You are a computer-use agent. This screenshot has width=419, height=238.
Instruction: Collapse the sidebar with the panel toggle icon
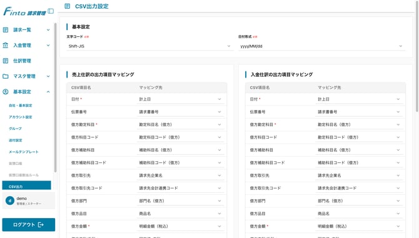(x=51, y=11)
